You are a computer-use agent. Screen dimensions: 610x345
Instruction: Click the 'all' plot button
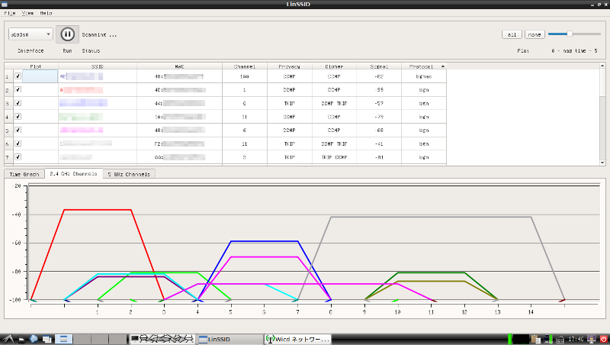pyautogui.click(x=512, y=34)
